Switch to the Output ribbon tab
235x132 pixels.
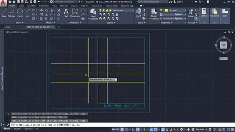(x=74, y=6)
